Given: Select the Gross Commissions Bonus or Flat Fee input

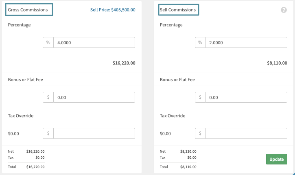Looking at the screenshot, I should tap(94, 97).
